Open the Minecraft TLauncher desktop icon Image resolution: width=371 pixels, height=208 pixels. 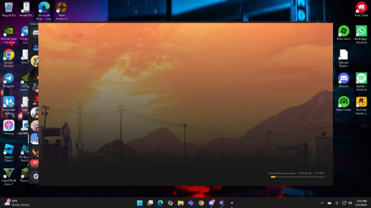point(24,175)
